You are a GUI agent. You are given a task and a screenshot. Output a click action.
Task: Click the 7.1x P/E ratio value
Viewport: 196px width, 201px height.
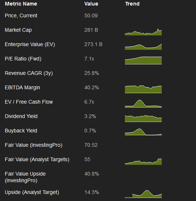pos(89,59)
